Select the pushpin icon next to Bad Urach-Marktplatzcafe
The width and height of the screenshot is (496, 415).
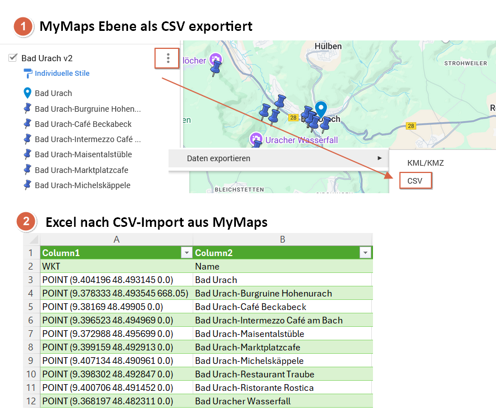pyautogui.click(x=27, y=170)
